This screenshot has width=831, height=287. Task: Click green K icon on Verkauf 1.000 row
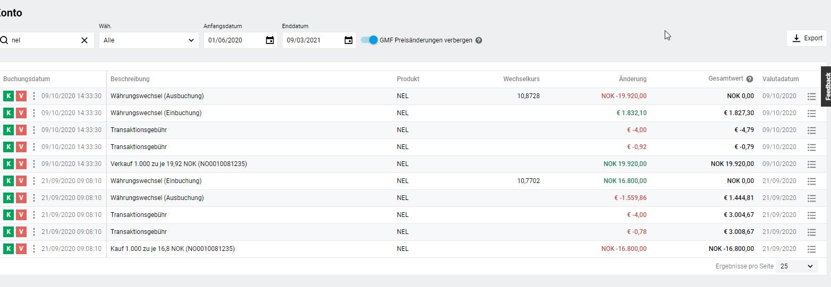(8, 164)
